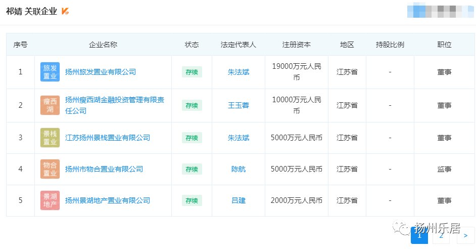Click the 企业名称 column header
Screen dimensions: 476x249
coord(103,45)
